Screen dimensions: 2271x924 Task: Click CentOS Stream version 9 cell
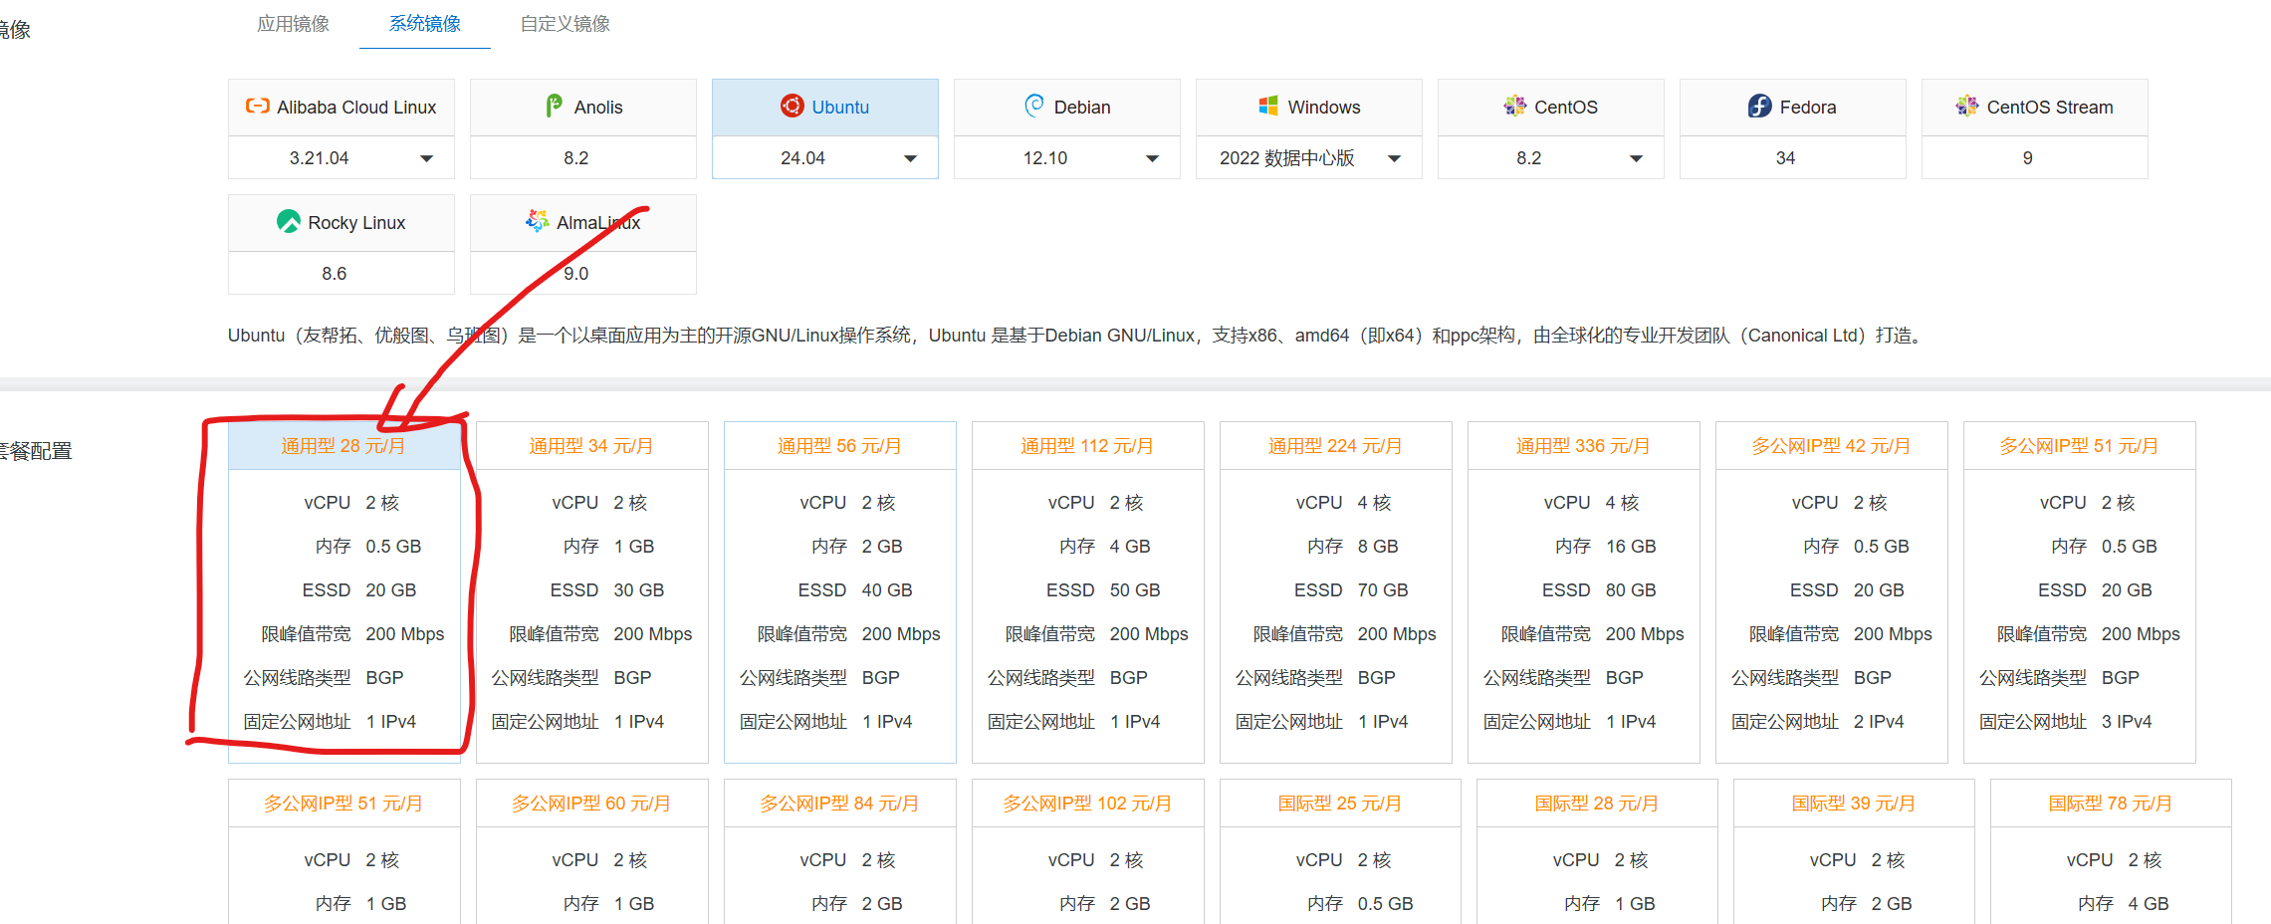(x=2035, y=158)
